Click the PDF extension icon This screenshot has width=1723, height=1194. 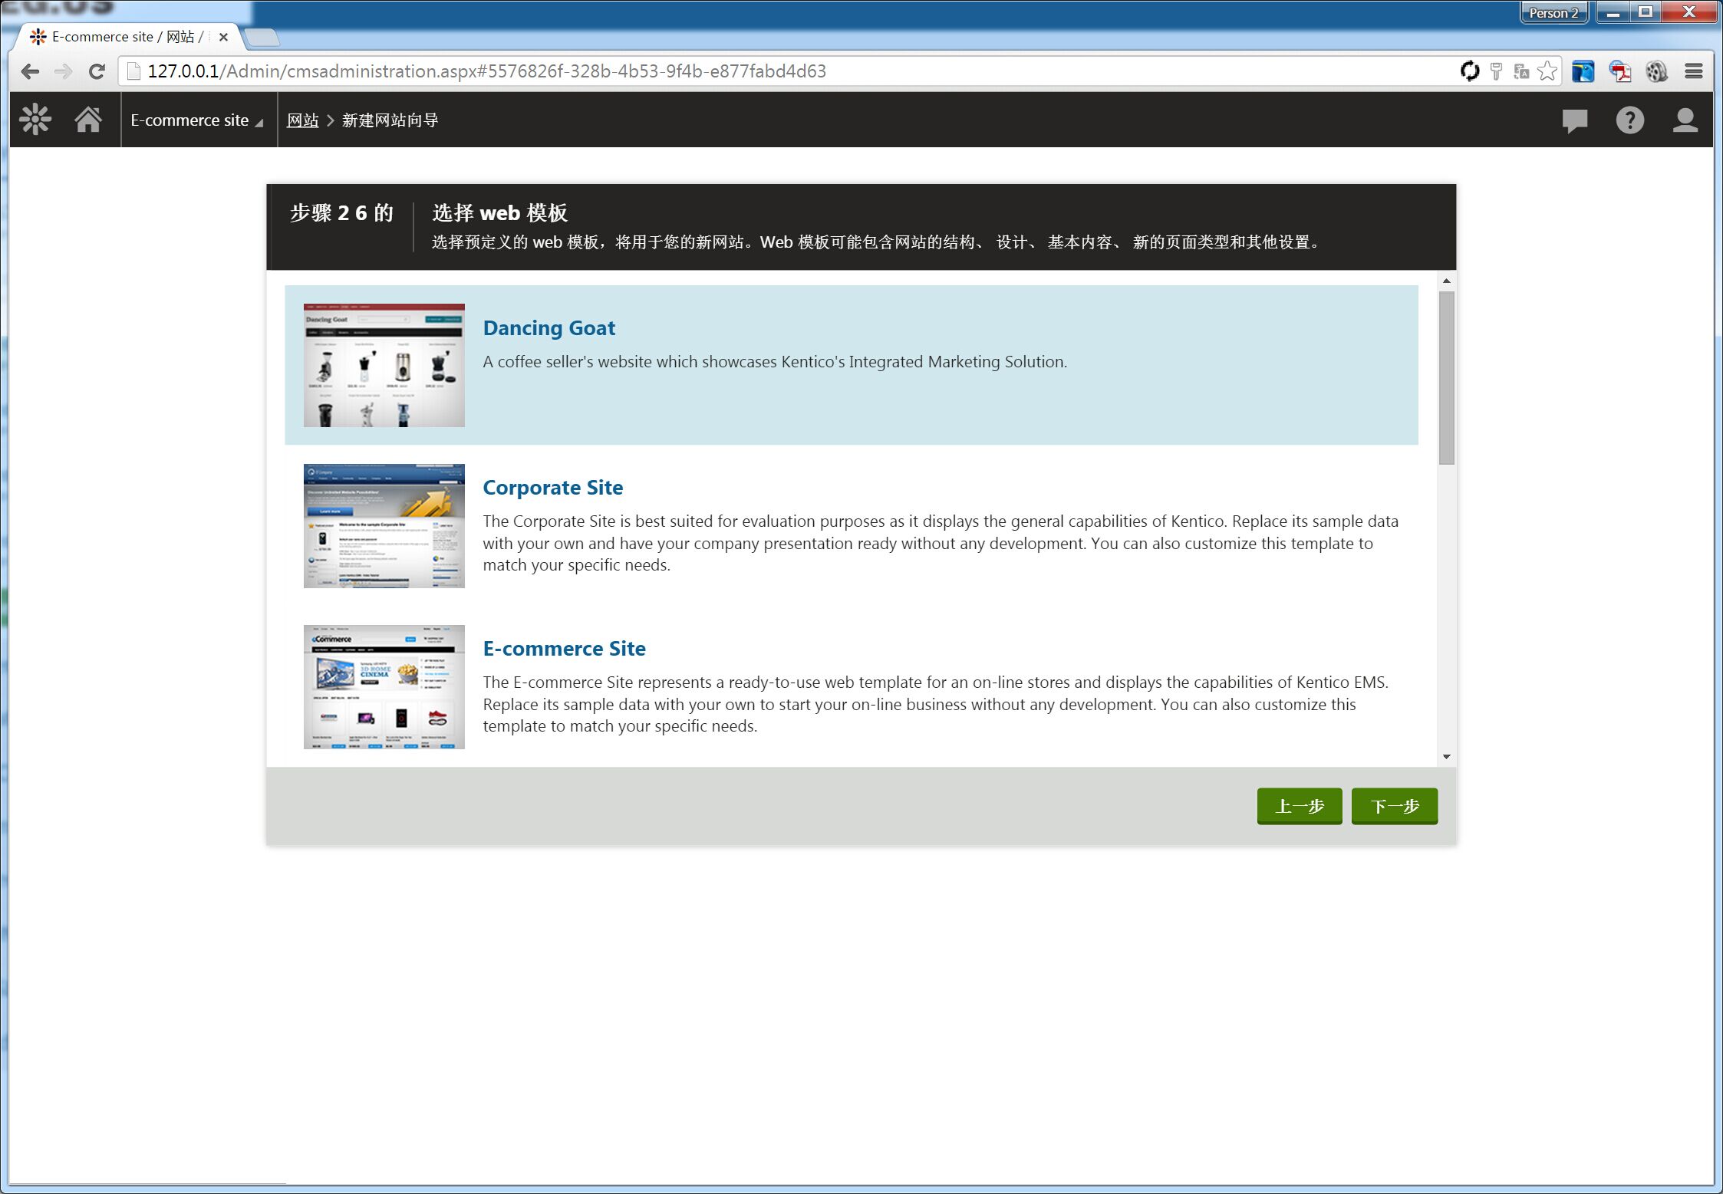1619,71
